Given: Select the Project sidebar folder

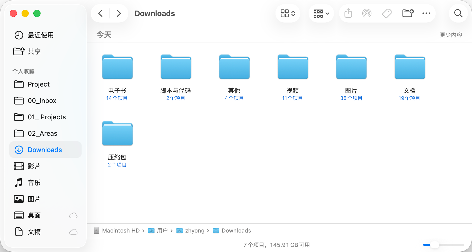Looking at the screenshot, I should (x=45, y=84).
